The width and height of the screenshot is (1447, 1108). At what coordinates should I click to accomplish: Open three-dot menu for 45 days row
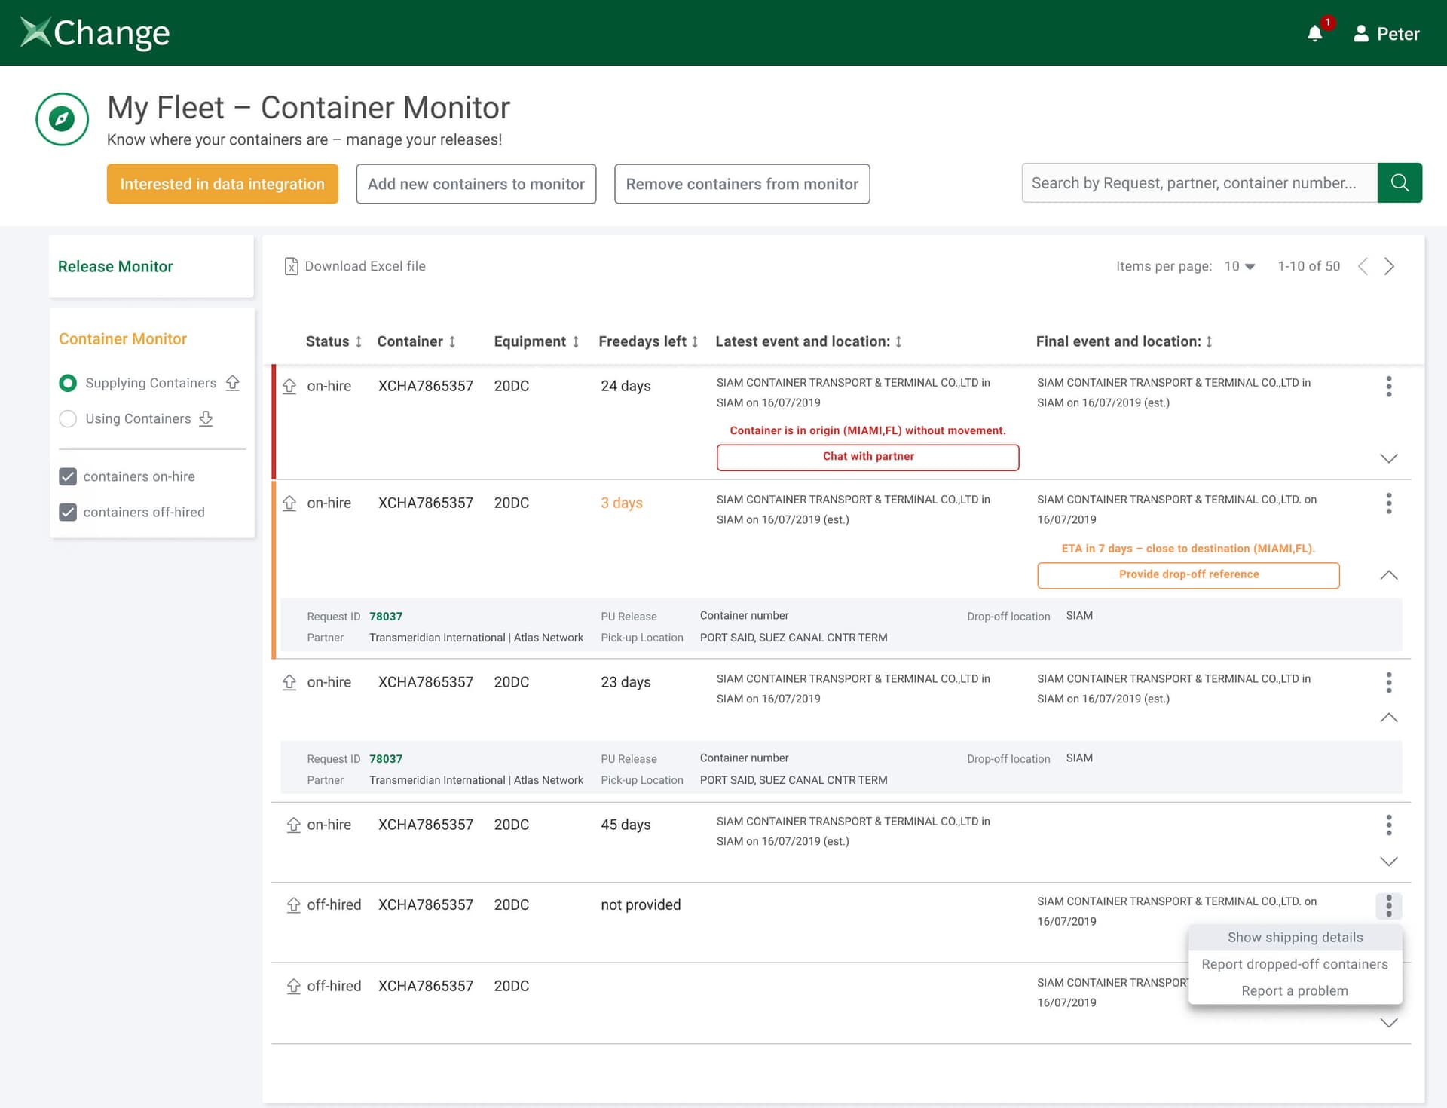1388,825
